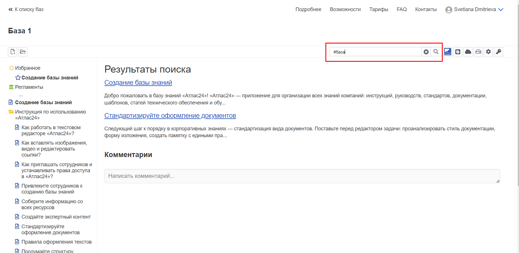Open bold Создание базы знаний document in tree

click(x=43, y=102)
